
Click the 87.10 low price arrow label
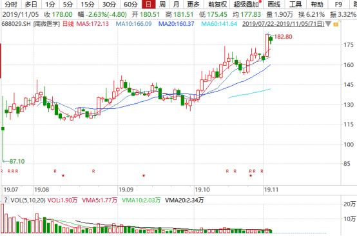[14, 161]
